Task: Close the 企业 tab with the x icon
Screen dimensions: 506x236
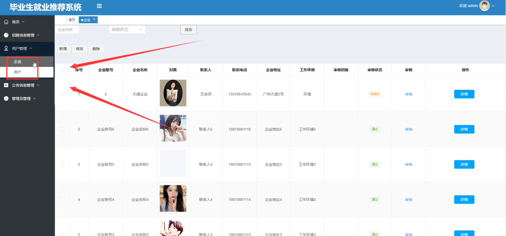Action: (94, 19)
